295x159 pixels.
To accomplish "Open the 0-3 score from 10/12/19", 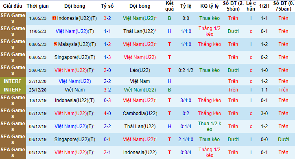I will tap(107, 100).
